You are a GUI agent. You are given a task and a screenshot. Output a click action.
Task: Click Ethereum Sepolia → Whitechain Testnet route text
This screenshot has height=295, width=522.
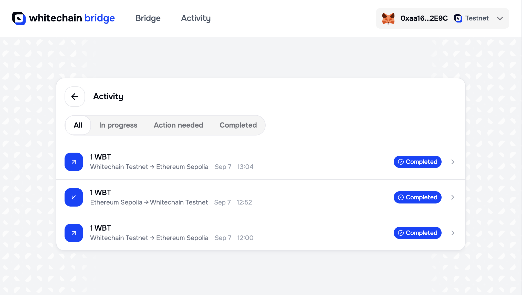point(149,202)
